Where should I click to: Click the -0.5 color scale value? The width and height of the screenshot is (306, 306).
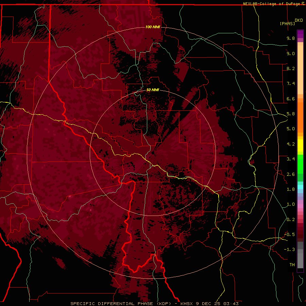tap(289, 235)
